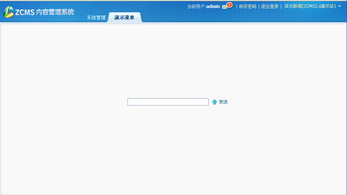Expand the site list dropdown arrow
This screenshot has height=195, width=347.
340,6
